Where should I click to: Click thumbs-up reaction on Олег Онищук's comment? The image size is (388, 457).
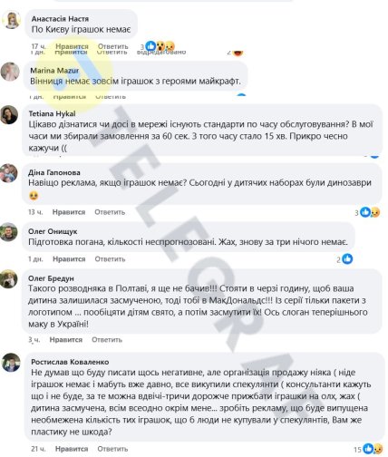[x=347, y=259]
